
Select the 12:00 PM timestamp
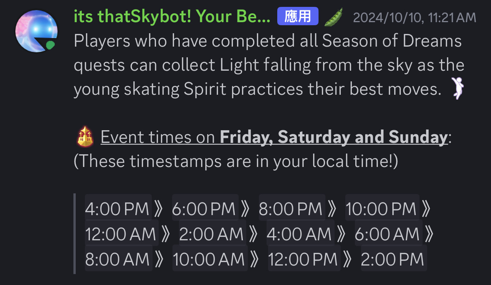tap(304, 259)
